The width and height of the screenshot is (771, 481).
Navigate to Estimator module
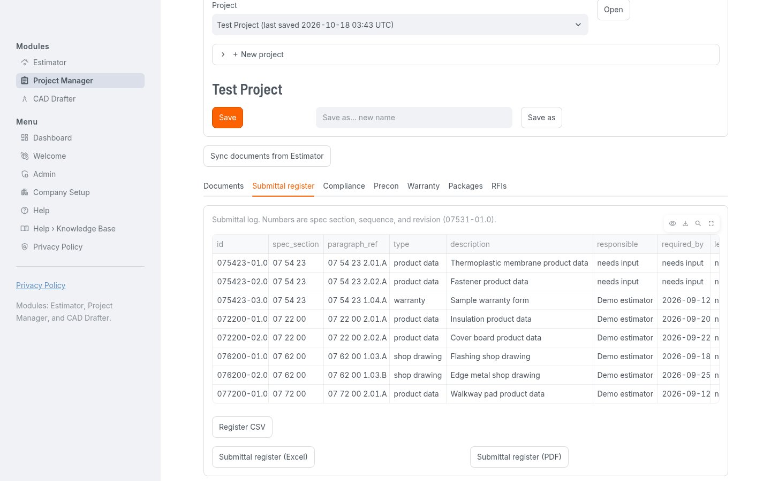coord(80,63)
